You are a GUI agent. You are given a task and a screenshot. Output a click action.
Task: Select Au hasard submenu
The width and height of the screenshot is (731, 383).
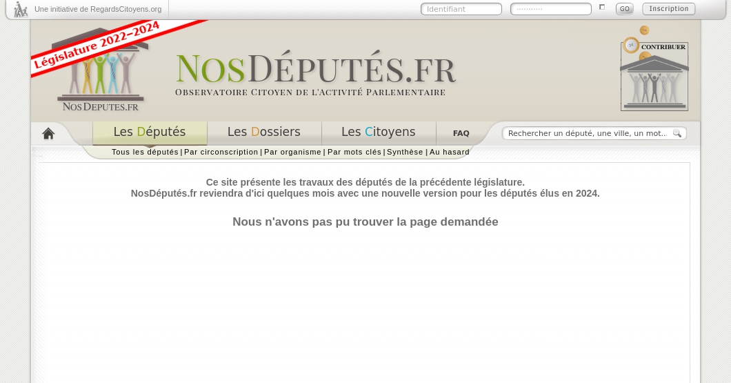(450, 152)
